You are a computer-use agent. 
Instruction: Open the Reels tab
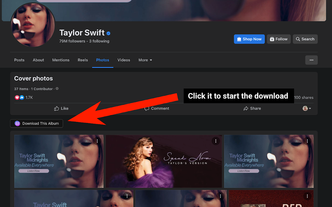pos(83,60)
